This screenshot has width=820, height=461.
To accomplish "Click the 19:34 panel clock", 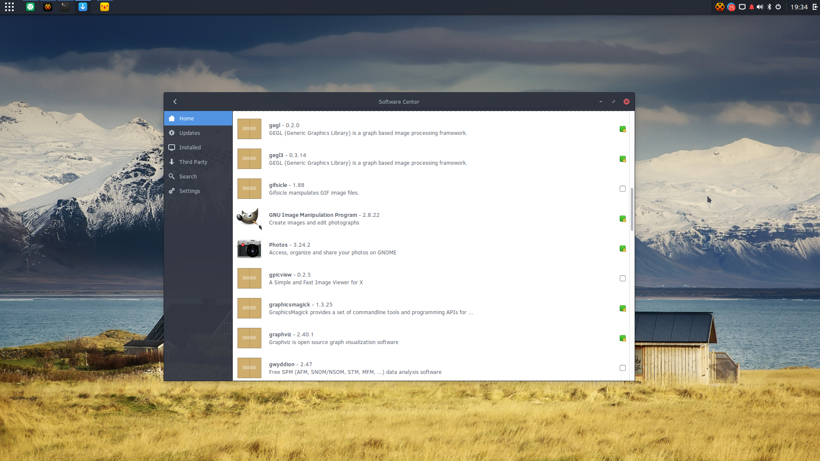I will [799, 7].
